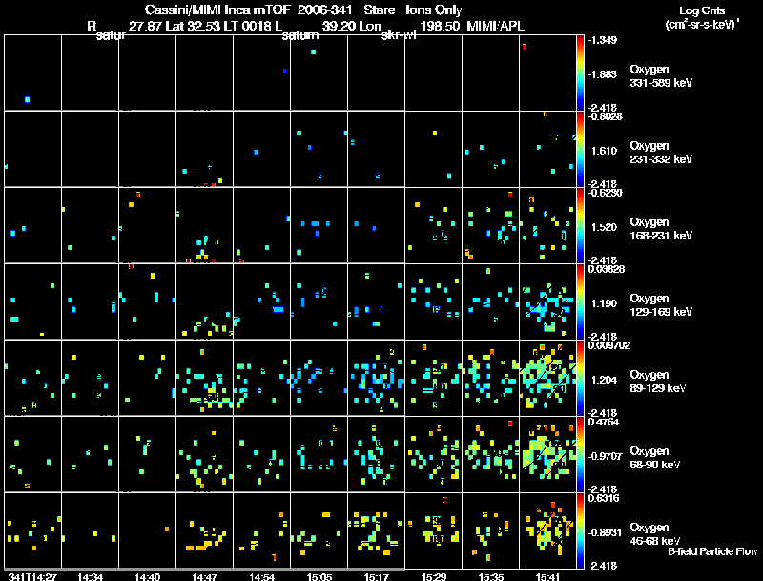
Task: Click the -0.8931 colorbar value
Action: [605, 532]
